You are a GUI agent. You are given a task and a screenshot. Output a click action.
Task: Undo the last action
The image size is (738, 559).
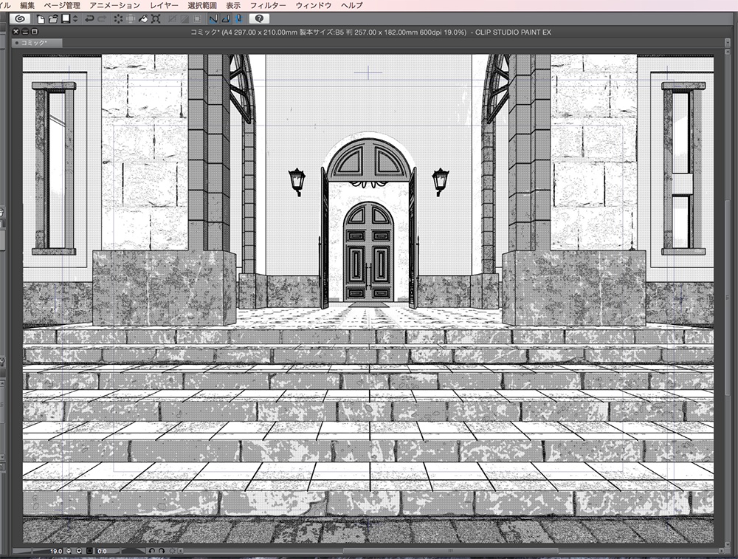89,19
